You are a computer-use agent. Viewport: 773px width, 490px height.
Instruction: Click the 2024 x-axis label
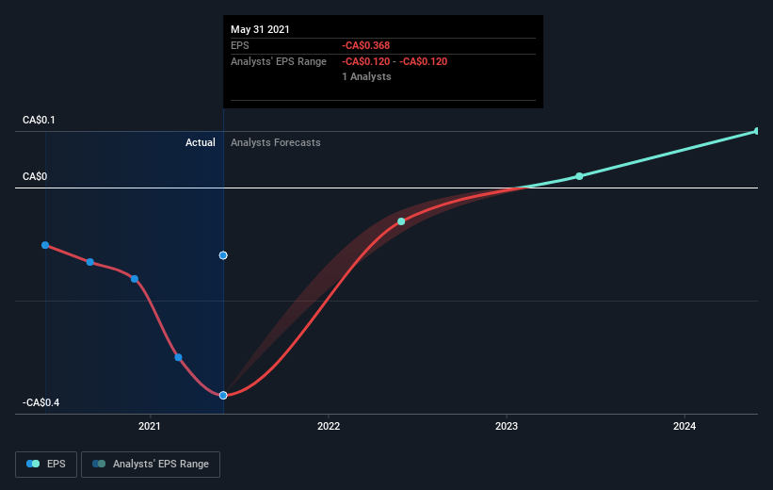click(x=684, y=426)
